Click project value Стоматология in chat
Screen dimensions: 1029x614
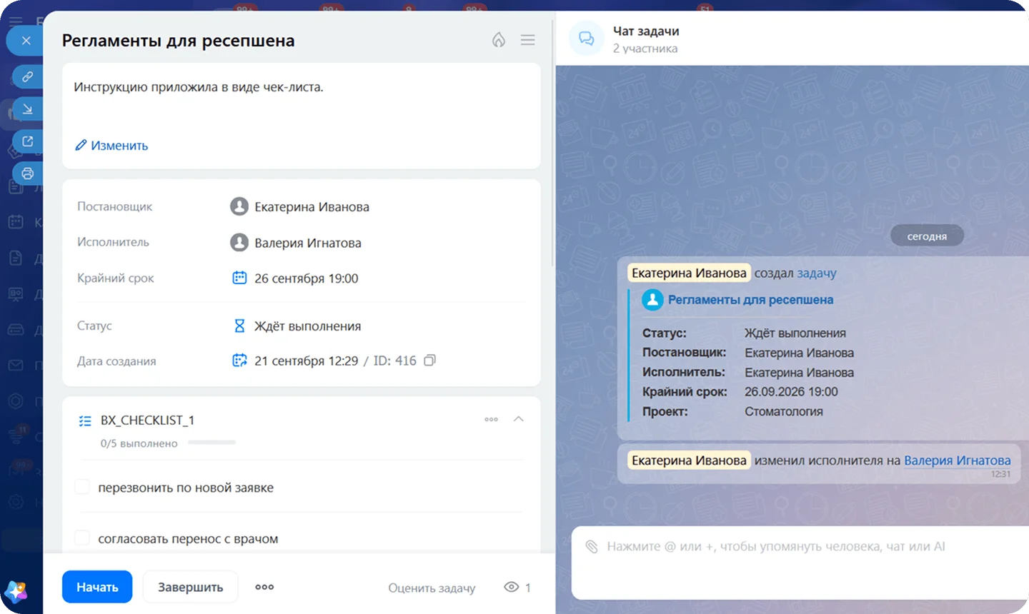click(784, 411)
